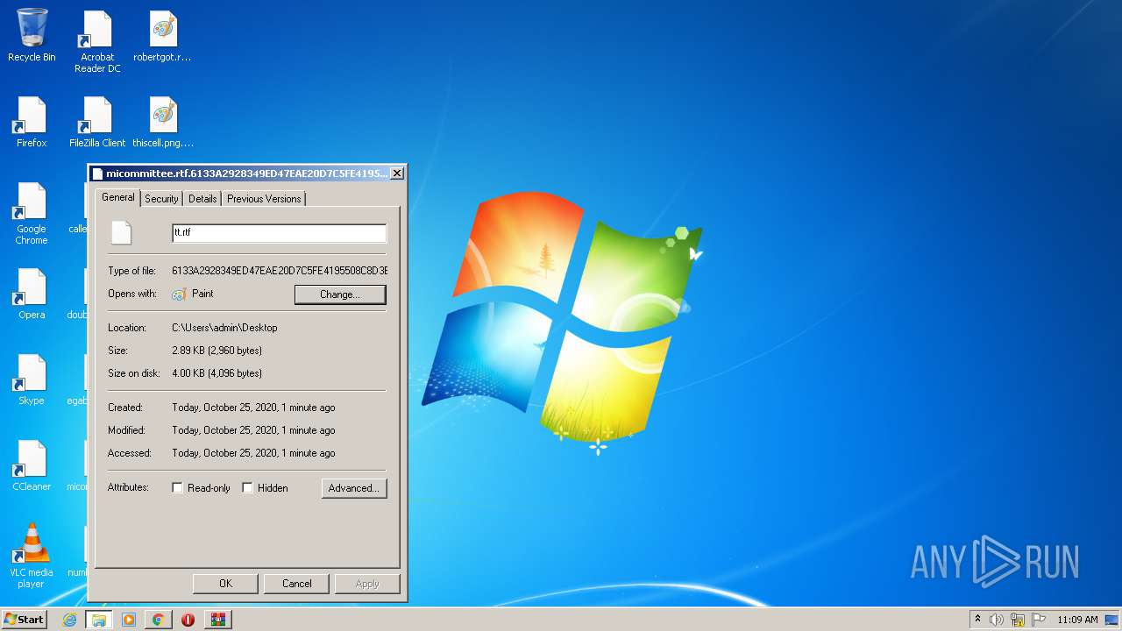Open CCleaner desktop shortcut
The image size is (1122, 631).
click(32, 465)
